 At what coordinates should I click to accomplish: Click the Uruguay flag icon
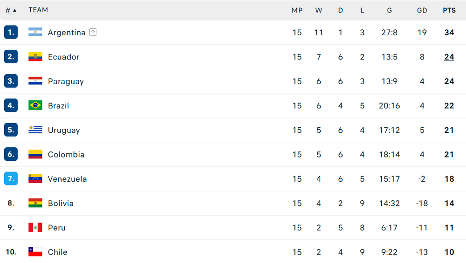point(35,130)
